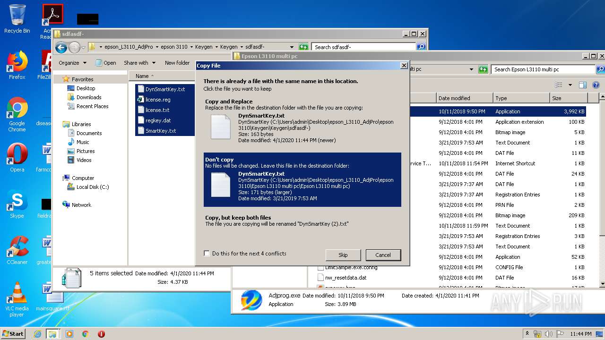The image size is (605, 340).
Task: Choose the Copy and Replace option
Action: tap(302, 121)
